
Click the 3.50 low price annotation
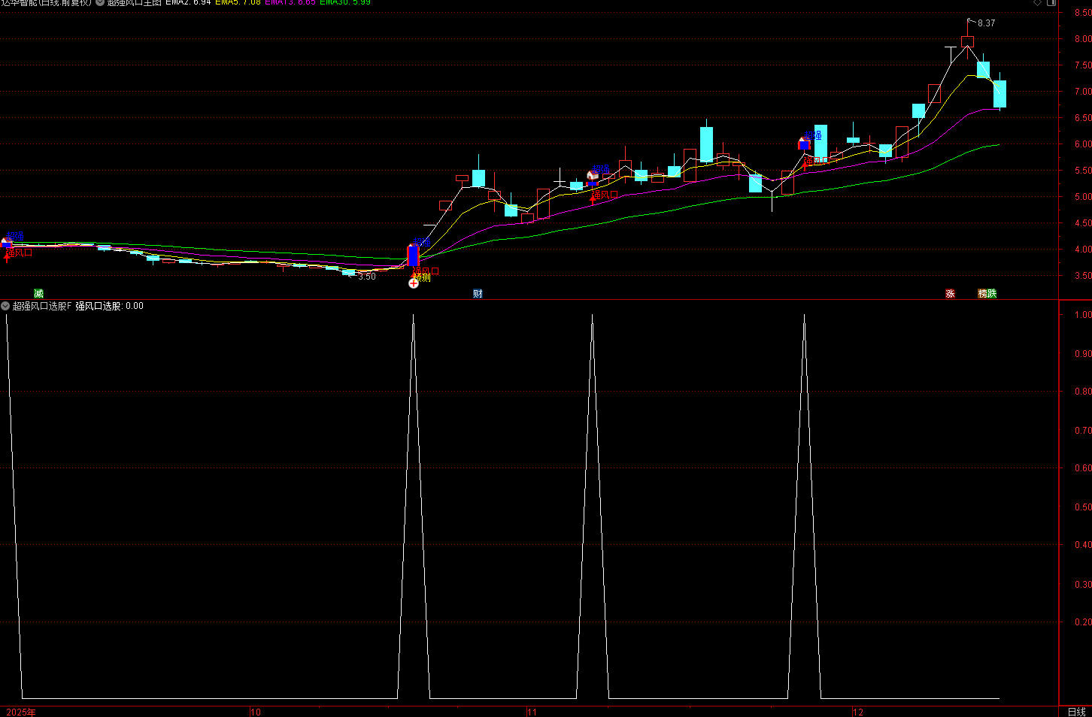(366, 277)
